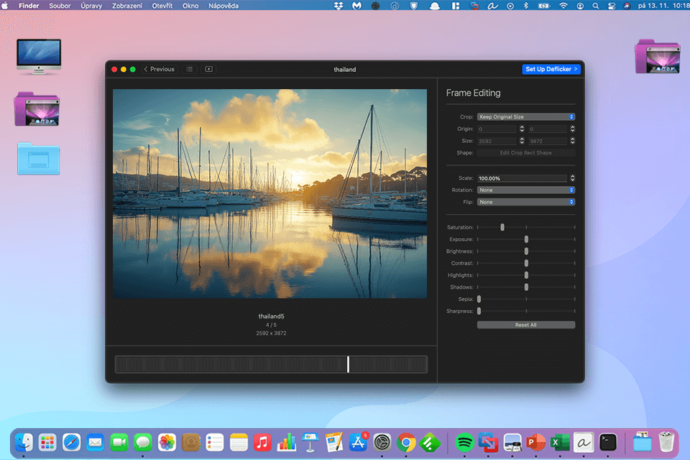Image resolution: width=690 pixels, height=460 pixels.
Task: Open Numbers from the Dock
Action: pyautogui.click(x=287, y=443)
